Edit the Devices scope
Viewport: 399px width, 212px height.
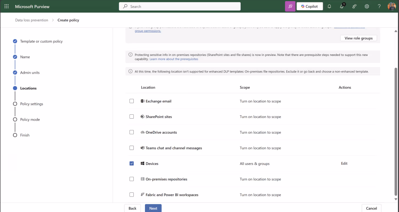[x=344, y=163]
